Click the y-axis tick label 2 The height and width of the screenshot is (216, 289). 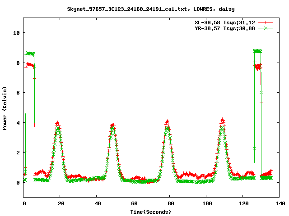pyautogui.click(x=18, y=153)
